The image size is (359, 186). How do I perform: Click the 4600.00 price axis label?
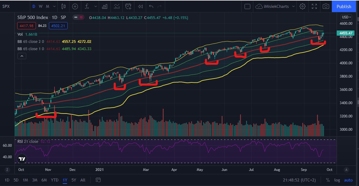coord(346,23)
